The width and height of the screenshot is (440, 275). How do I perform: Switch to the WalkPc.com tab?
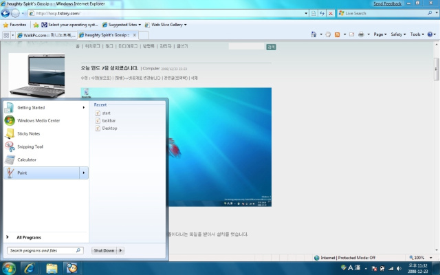click(x=46, y=35)
